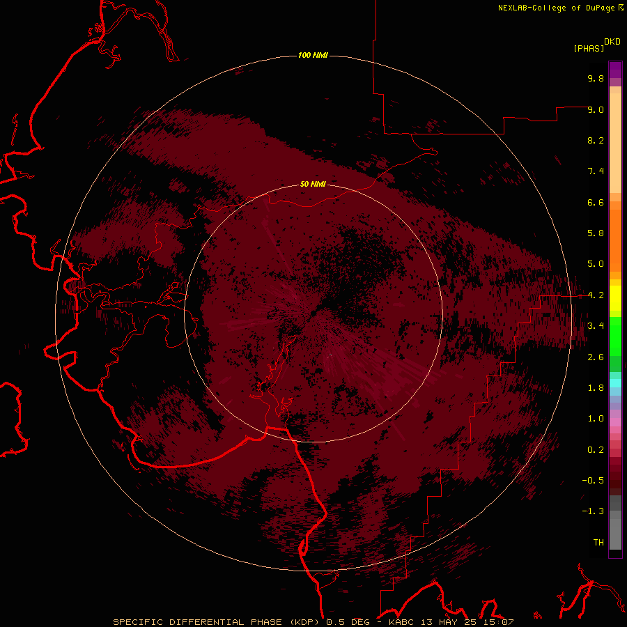Image resolution: width=627 pixels, height=627 pixels.
Task: Click the 1.0 colorbar value label
Action: point(596,419)
